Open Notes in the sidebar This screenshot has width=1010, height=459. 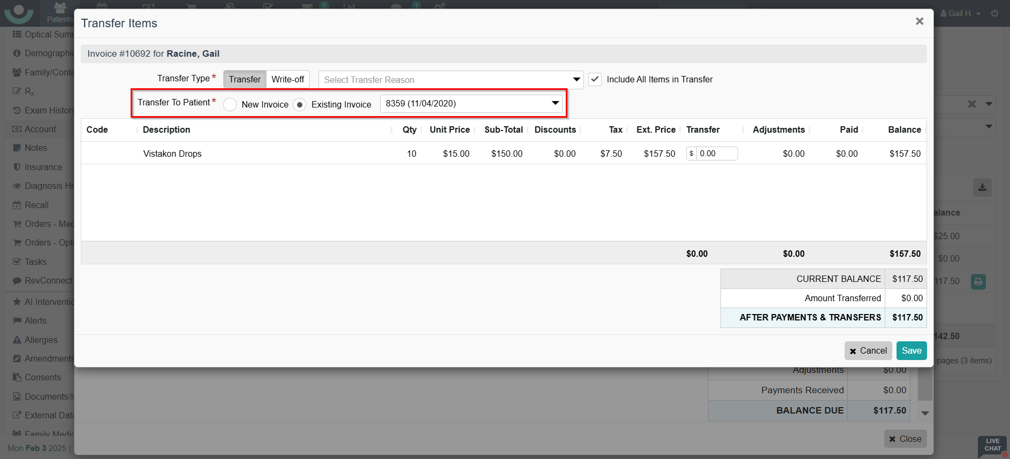click(36, 148)
